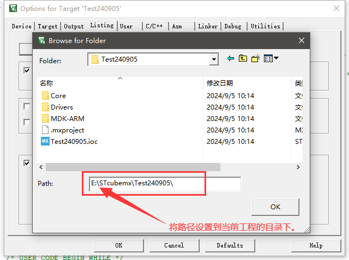The height and width of the screenshot is (260, 349).
Task: Click the Defaults button
Action: 230,245
